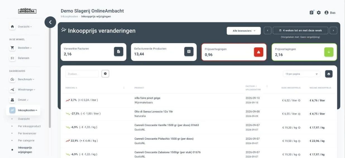The width and height of the screenshot is (345, 158).
Task: Open the Prijsverlagingen card
Action: (x=304, y=52)
